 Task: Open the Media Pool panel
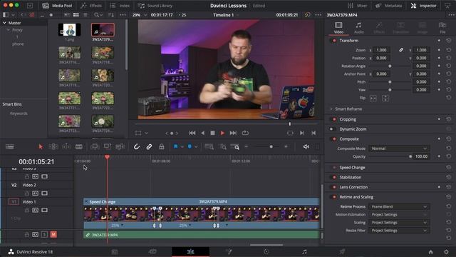click(56, 6)
